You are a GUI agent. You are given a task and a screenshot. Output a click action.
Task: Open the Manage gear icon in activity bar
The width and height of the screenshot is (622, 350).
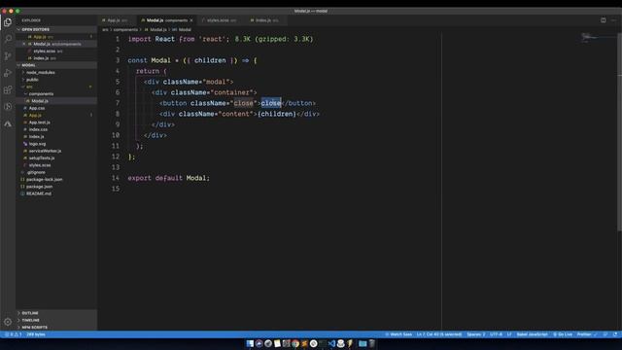pyautogui.click(x=8, y=322)
